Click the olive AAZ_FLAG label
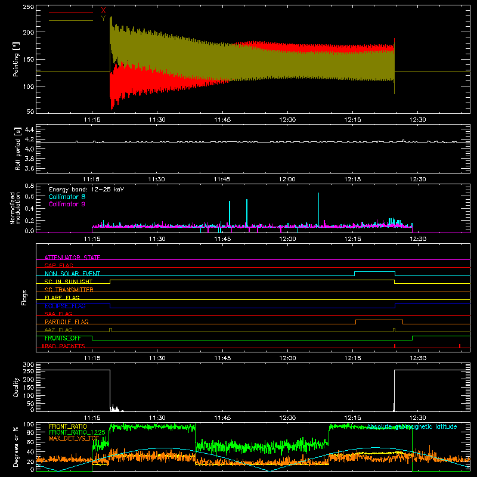 point(58,330)
